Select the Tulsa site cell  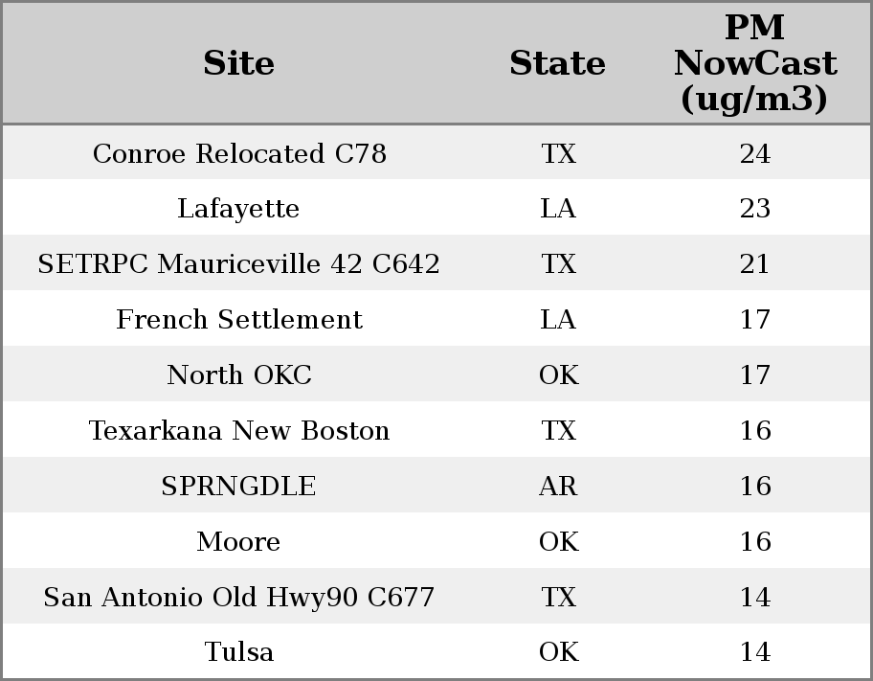click(x=239, y=652)
